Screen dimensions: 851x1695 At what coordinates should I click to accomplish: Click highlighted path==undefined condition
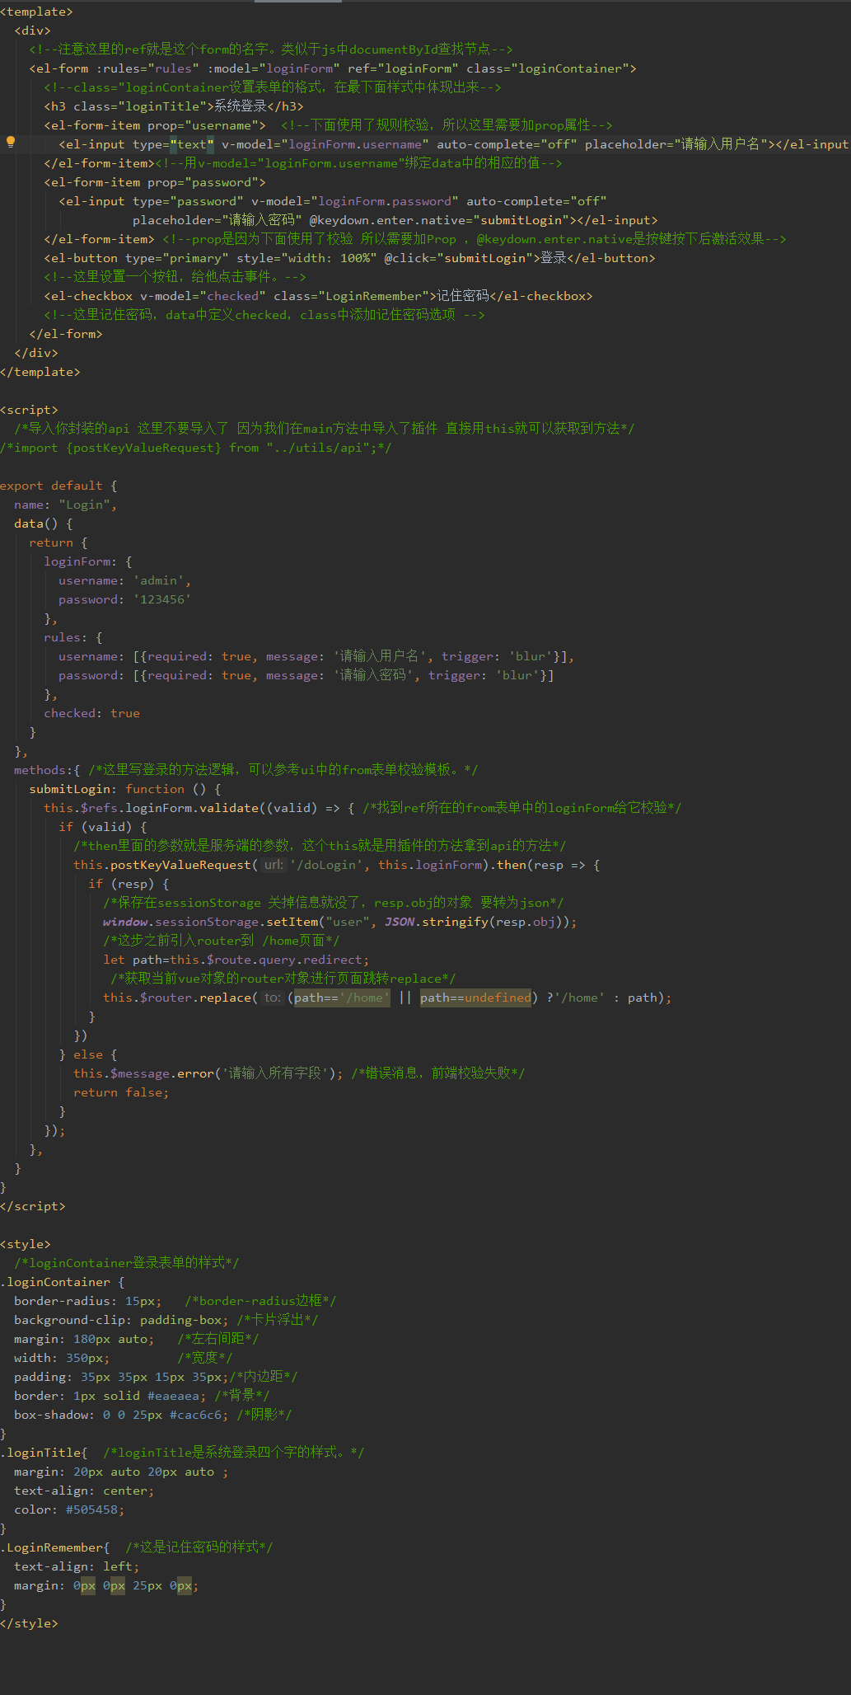click(475, 998)
